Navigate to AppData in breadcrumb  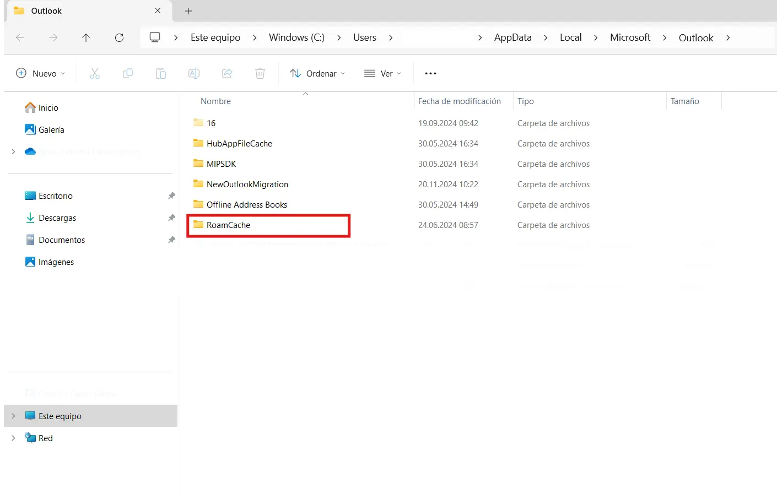pyautogui.click(x=513, y=37)
